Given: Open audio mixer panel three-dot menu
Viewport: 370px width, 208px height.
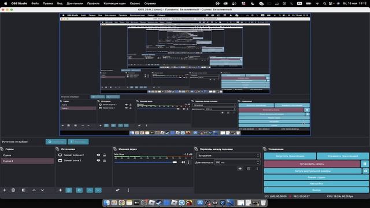Looking at the screenshot, I should (128, 190).
